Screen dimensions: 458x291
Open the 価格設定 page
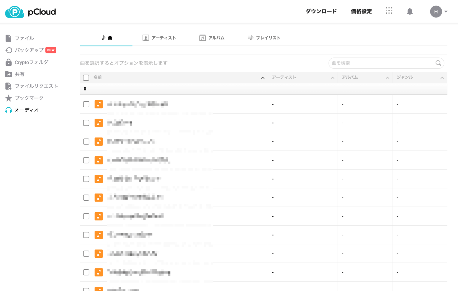point(361,11)
